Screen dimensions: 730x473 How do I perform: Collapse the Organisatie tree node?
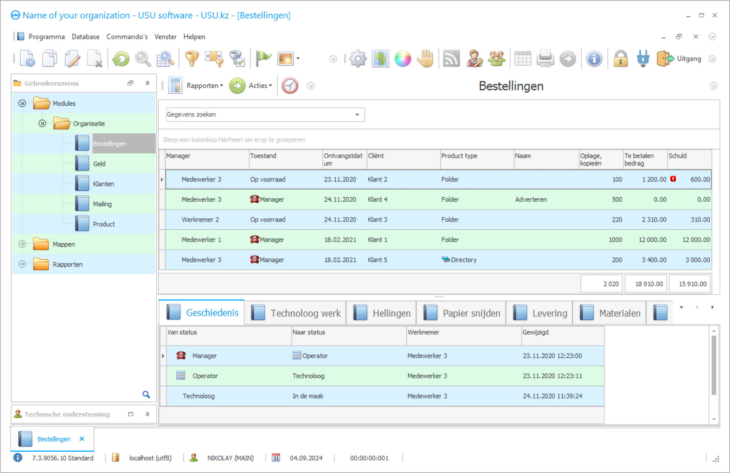[42, 123]
